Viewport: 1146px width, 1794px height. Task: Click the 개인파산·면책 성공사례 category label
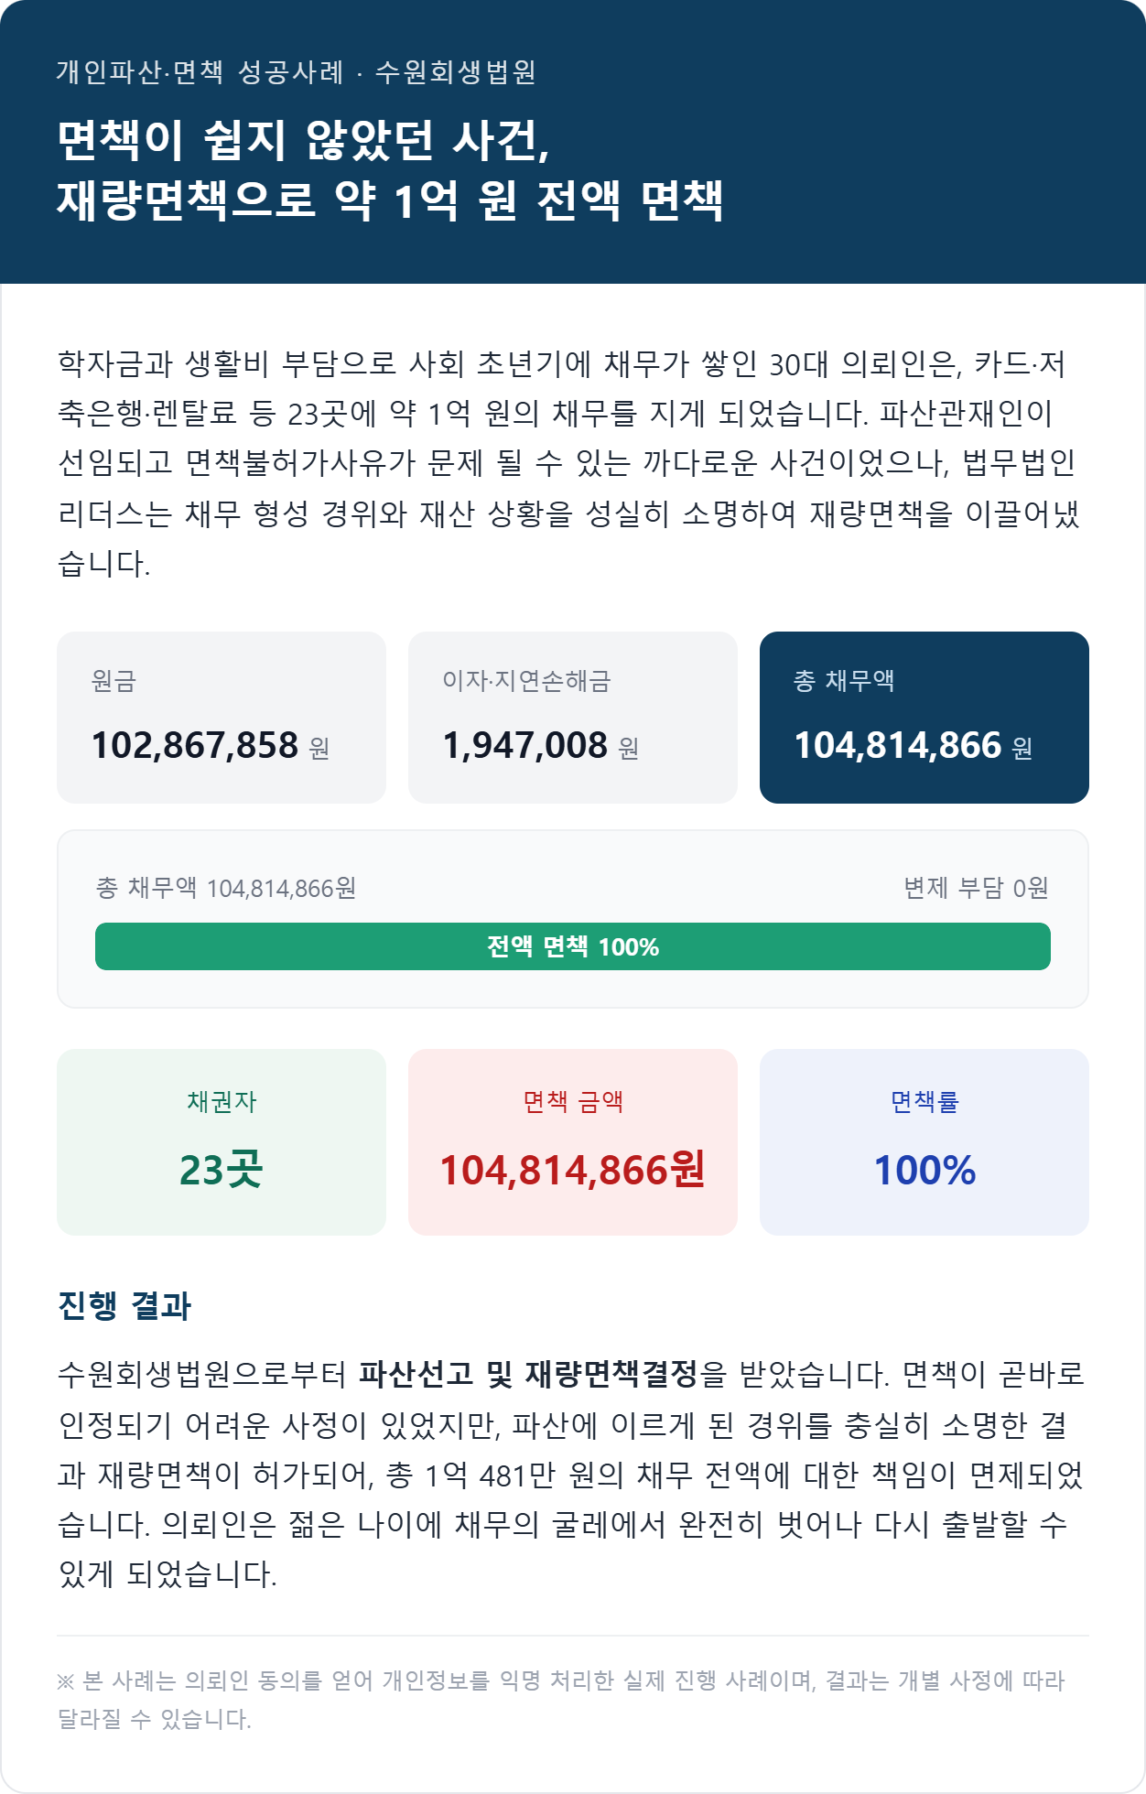200,71
